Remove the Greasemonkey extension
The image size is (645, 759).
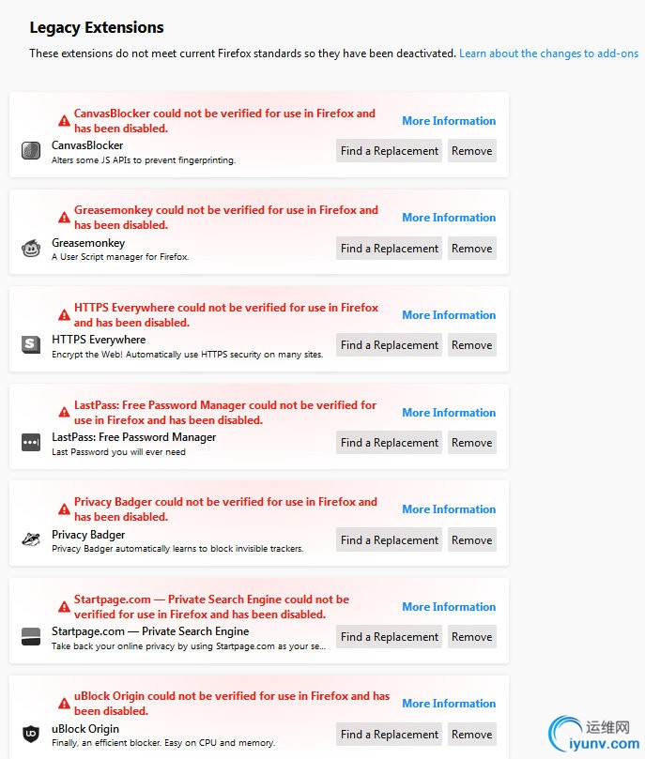coord(472,249)
